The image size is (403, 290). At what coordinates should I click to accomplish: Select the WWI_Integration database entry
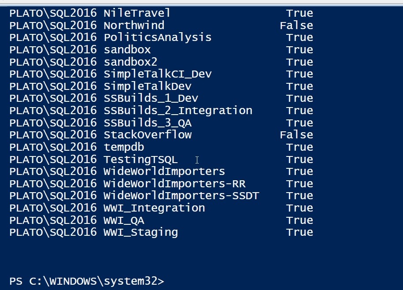(x=154, y=208)
